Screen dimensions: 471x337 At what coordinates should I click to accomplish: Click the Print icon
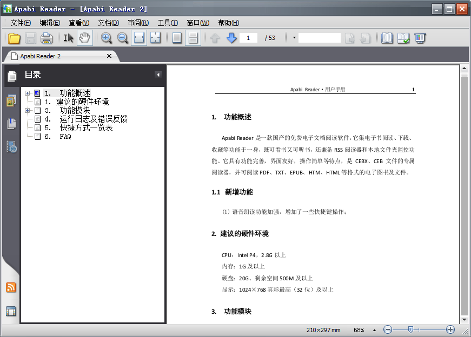coord(47,38)
